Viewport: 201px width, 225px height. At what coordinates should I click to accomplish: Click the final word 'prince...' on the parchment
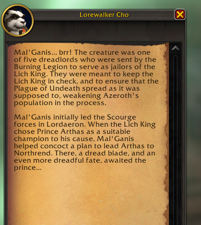pos(28,168)
